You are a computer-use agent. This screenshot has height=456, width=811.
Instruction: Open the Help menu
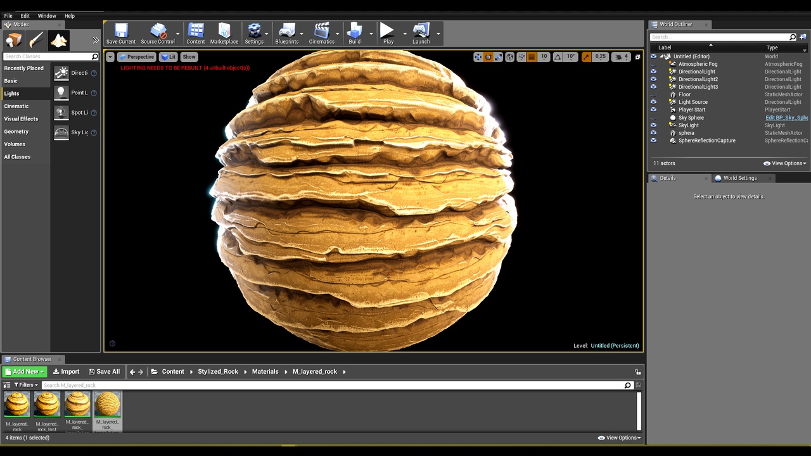pyautogui.click(x=69, y=16)
